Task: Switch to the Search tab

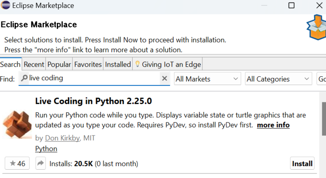Action: tap(10, 64)
